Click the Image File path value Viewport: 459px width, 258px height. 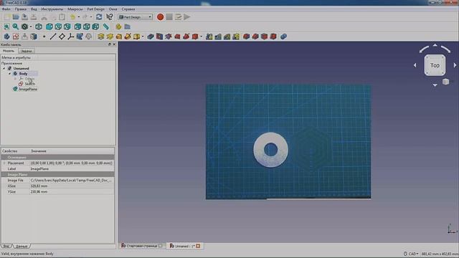coord(72,181)
